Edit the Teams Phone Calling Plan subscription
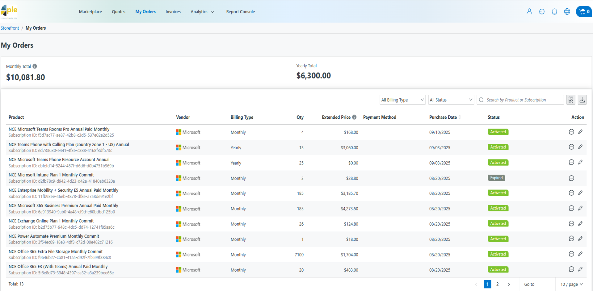593x291 pixels. [x=580, y=147]
